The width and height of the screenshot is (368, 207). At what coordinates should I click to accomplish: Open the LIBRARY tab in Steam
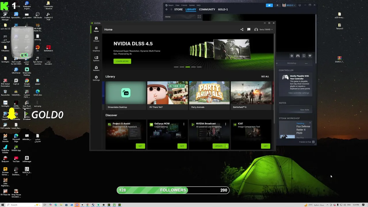tap(191, 9)
